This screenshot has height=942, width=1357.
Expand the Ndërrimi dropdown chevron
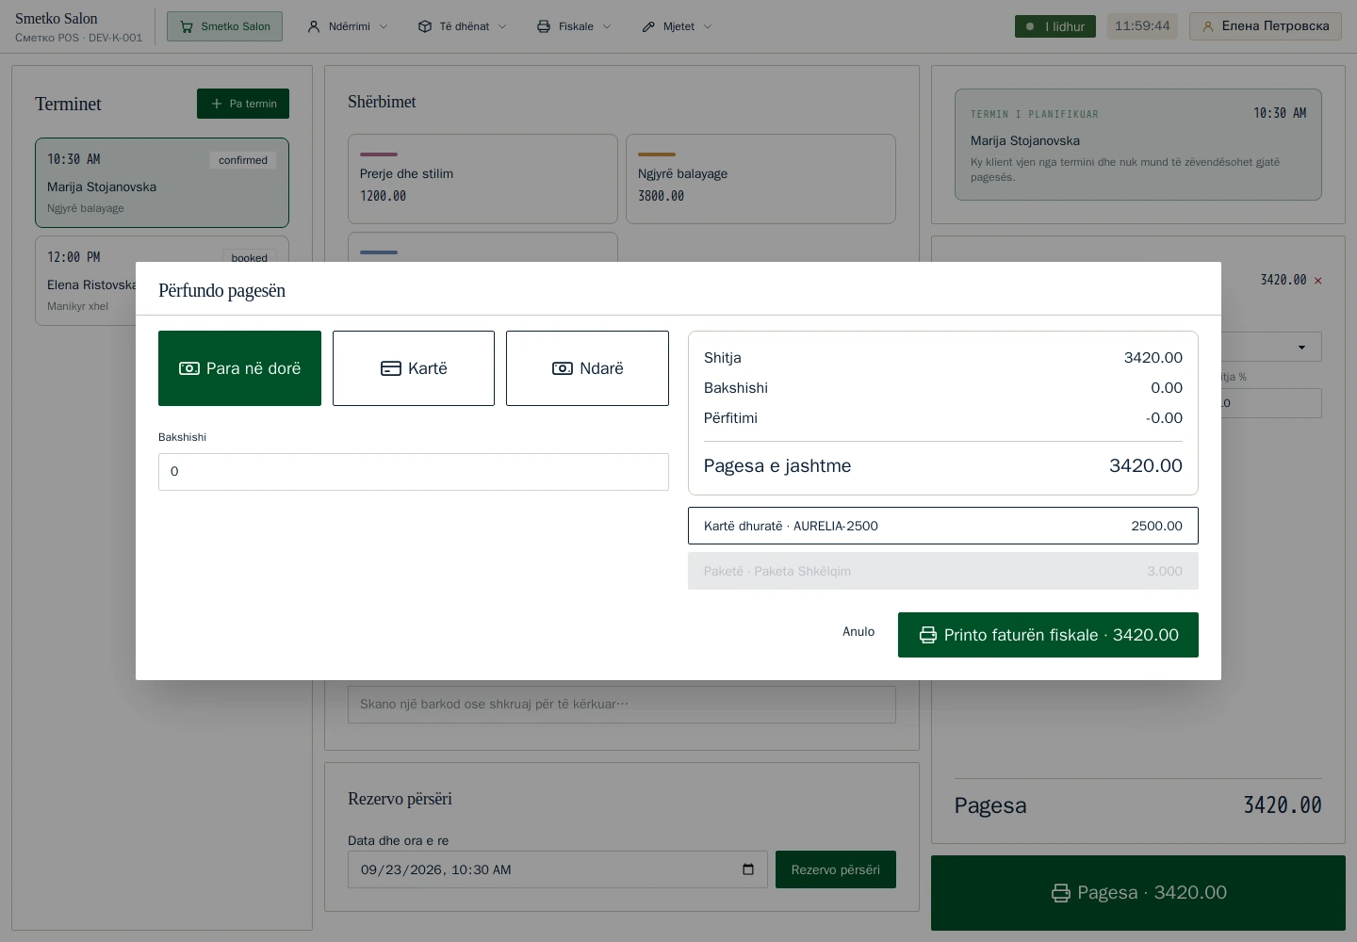pos(384,26)
